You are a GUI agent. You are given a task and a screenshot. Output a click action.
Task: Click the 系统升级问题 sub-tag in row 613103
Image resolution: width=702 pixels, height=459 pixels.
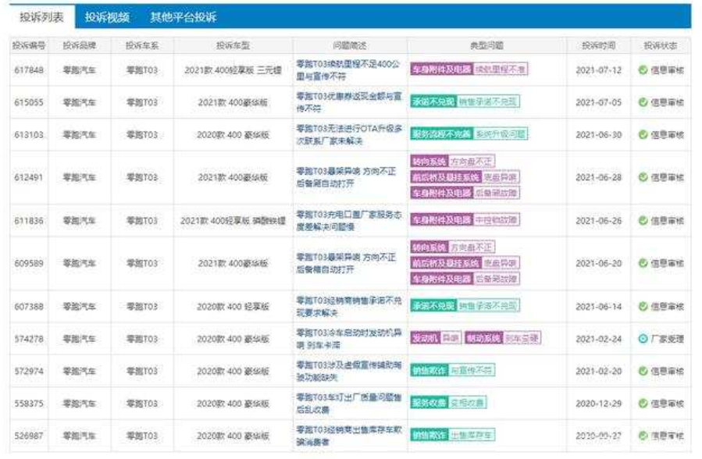(x=500, y=133)
